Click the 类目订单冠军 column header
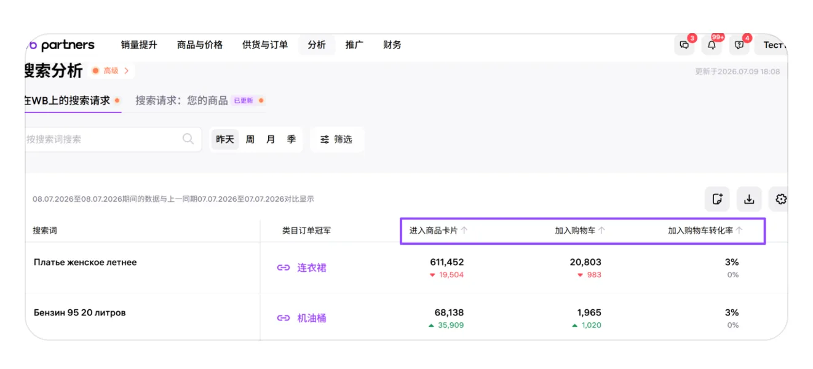The height and width of the screenshot is (369, 813). (306, 231)
